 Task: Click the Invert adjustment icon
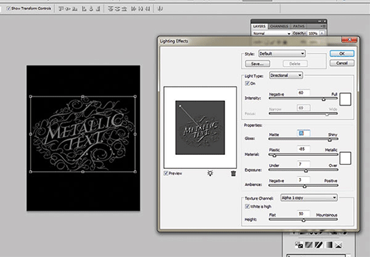click(x=299, y=245)
